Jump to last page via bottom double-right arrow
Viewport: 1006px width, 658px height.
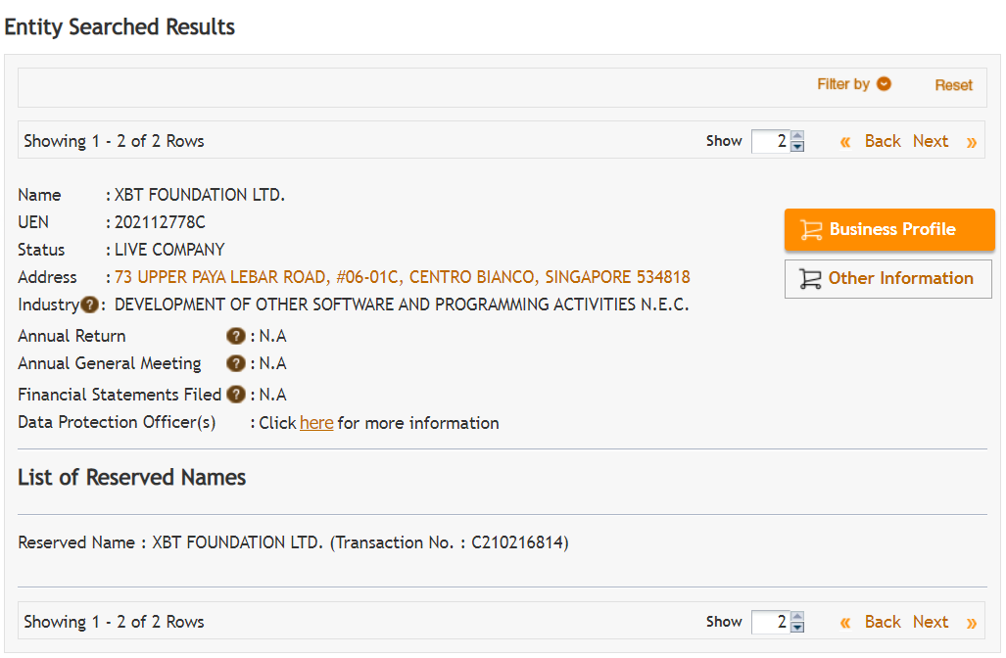tap(972, 623)
